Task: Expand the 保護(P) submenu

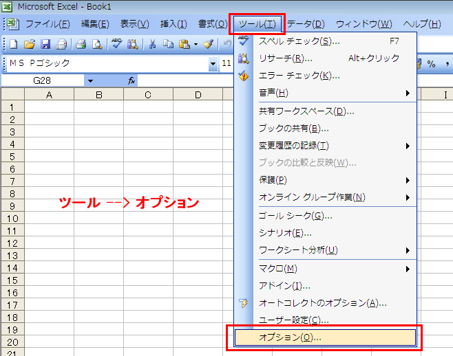Action: [x=408, y=180]
